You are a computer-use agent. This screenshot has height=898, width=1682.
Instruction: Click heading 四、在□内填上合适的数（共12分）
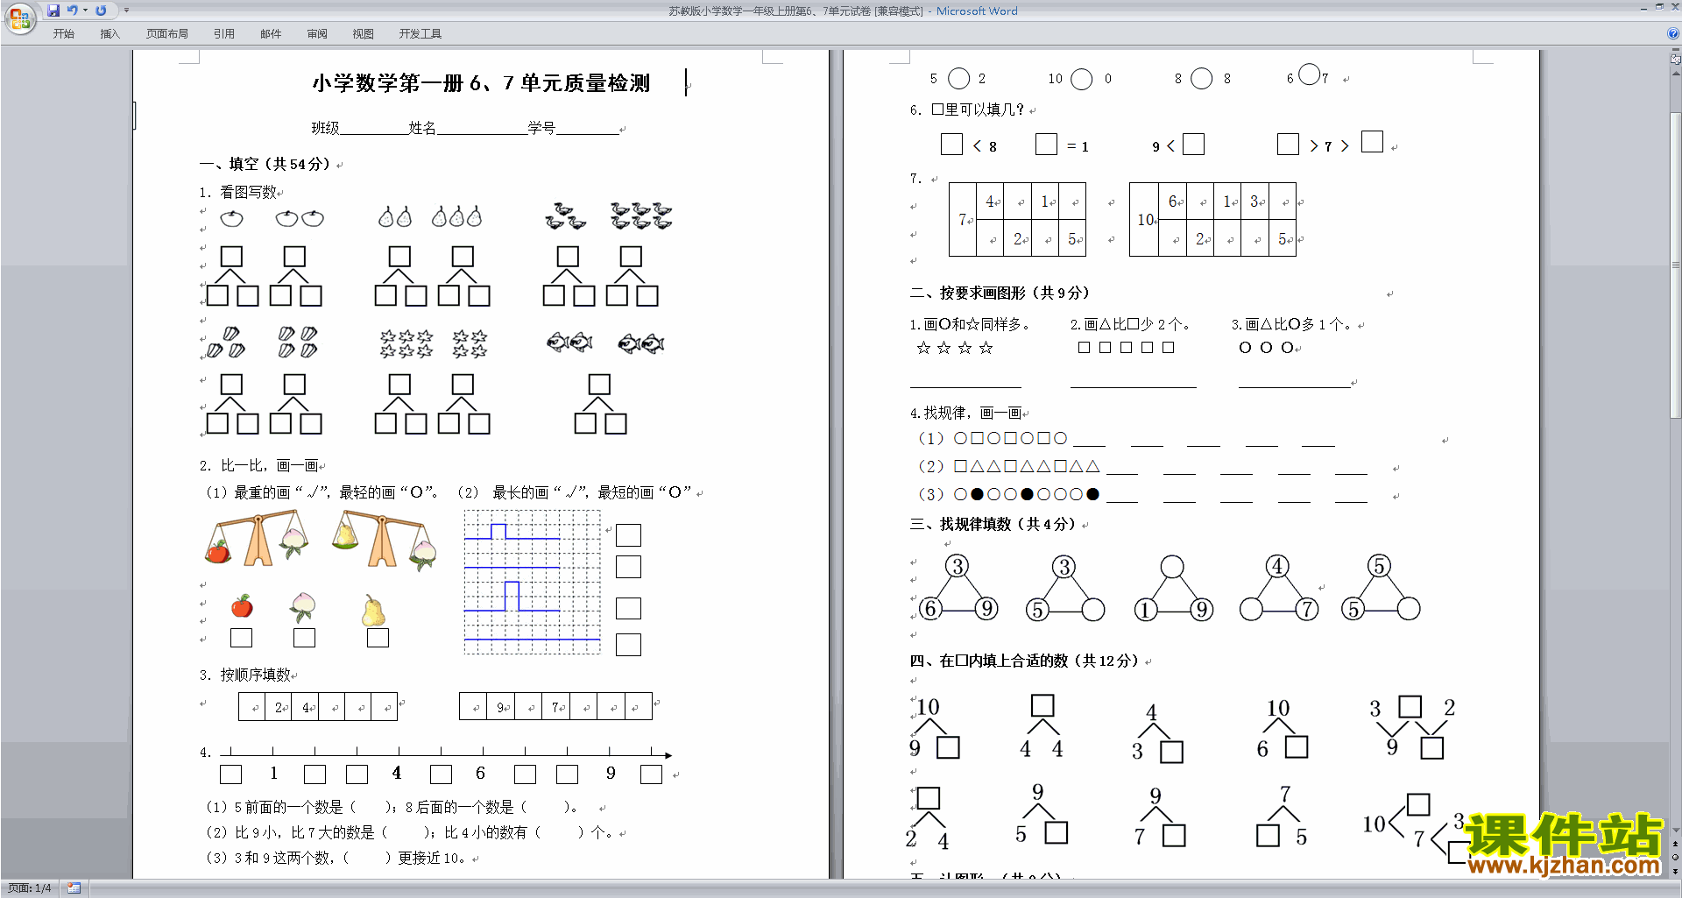1025,661
